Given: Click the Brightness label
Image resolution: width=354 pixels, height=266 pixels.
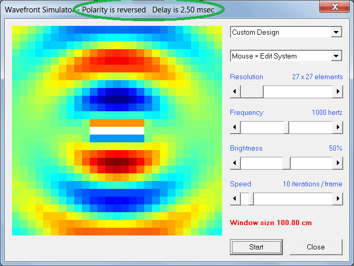Looking at the screenshot, I should click(246, 148).
